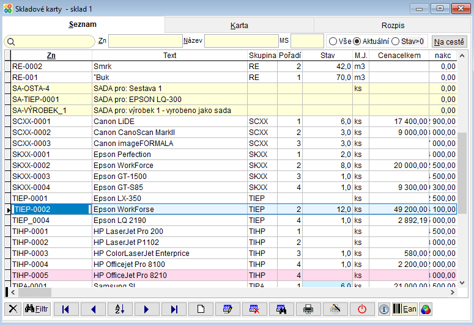Go to the previous record
This screenshot has height=325, width=474.
pyautogui.click(x=93, y=309)
